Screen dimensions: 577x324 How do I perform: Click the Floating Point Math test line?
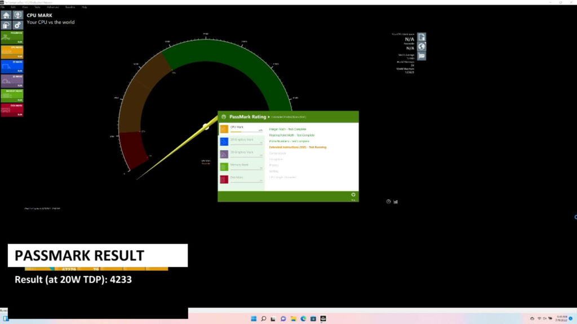point(292,135)
